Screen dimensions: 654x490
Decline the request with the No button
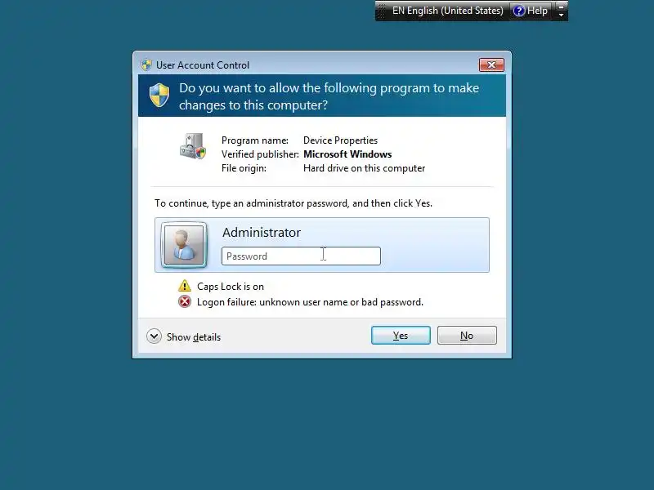pyautogui.click(x=467, y=336)
